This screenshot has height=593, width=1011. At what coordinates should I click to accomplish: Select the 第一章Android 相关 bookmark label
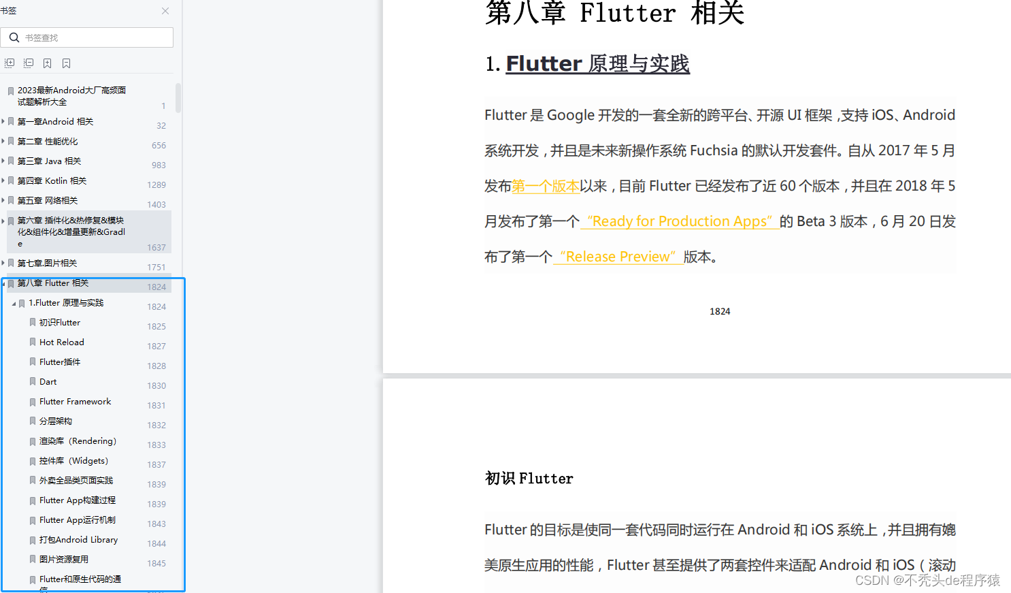(55, 122)
